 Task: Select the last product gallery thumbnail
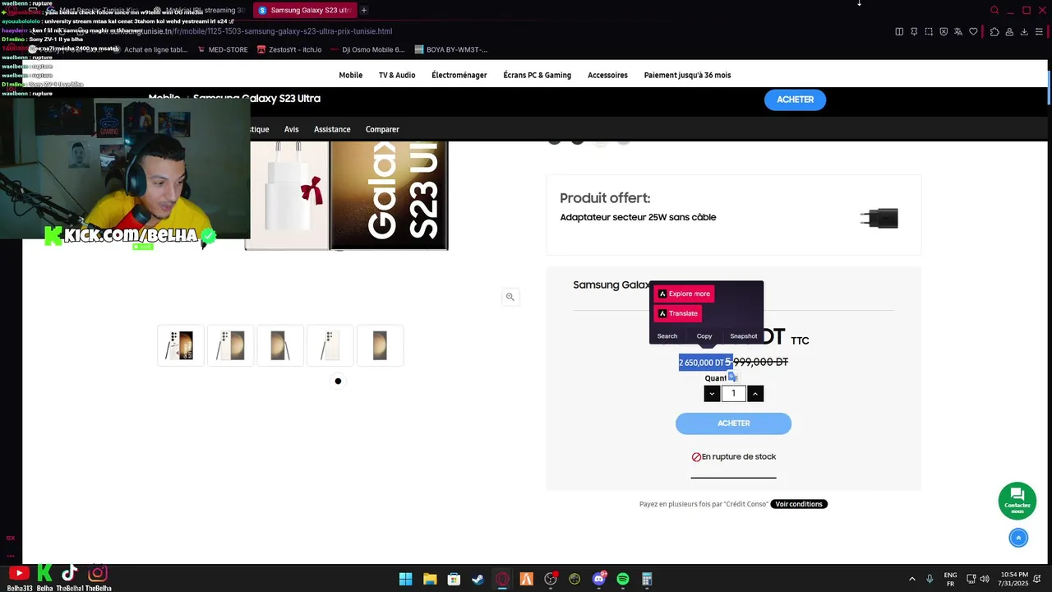tap(380, 345)
